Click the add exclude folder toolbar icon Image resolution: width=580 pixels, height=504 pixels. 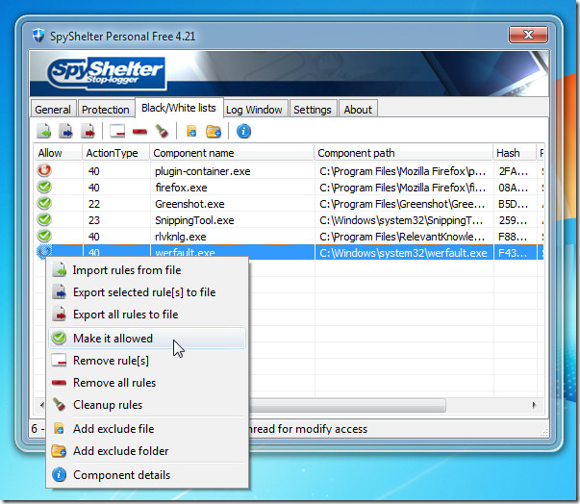point(214,131)
